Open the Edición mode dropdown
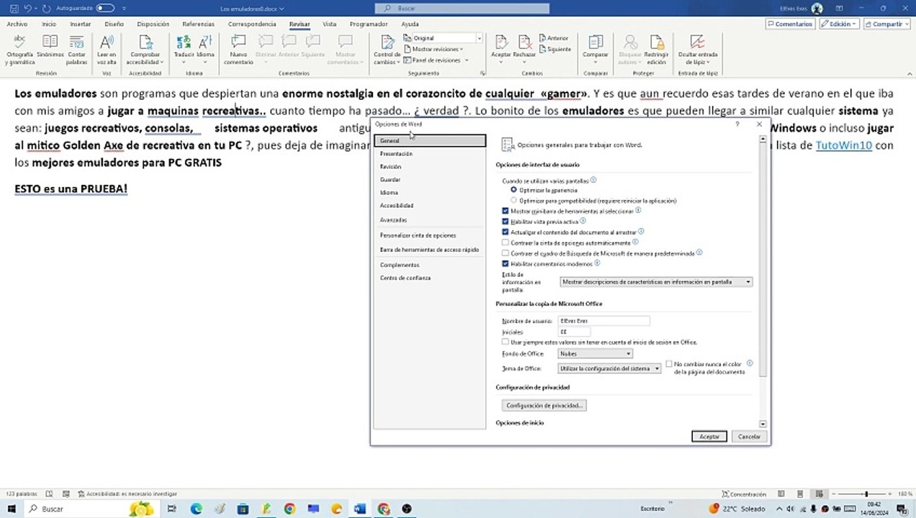This screenshot has height=518, width=916. click(x=839, y=24)
